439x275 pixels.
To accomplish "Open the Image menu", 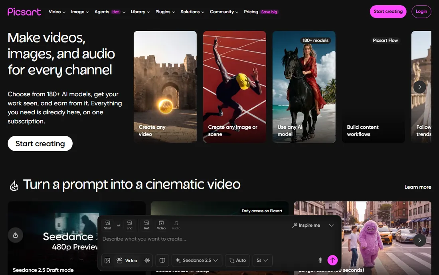I will click(80, 12).
